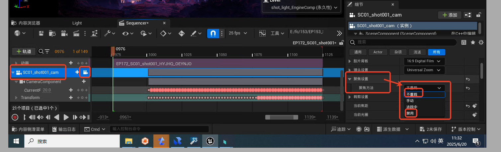Click the camera lock icon on SC01_shot001_cam track
Image resolution: width=501 pixels, height=152 pixels.
[x=85, y=72]
